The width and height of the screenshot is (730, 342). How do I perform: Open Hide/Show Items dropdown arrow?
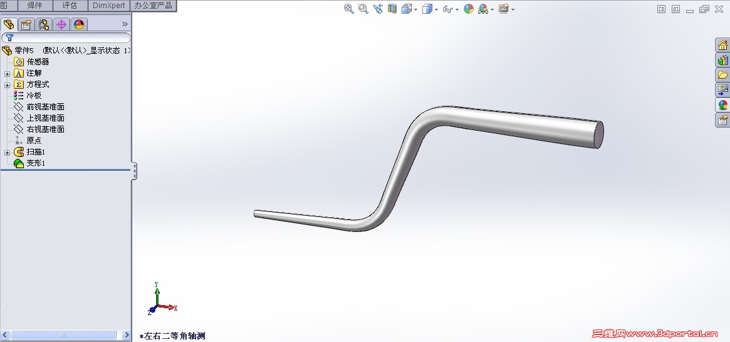(x=457, y=9)
